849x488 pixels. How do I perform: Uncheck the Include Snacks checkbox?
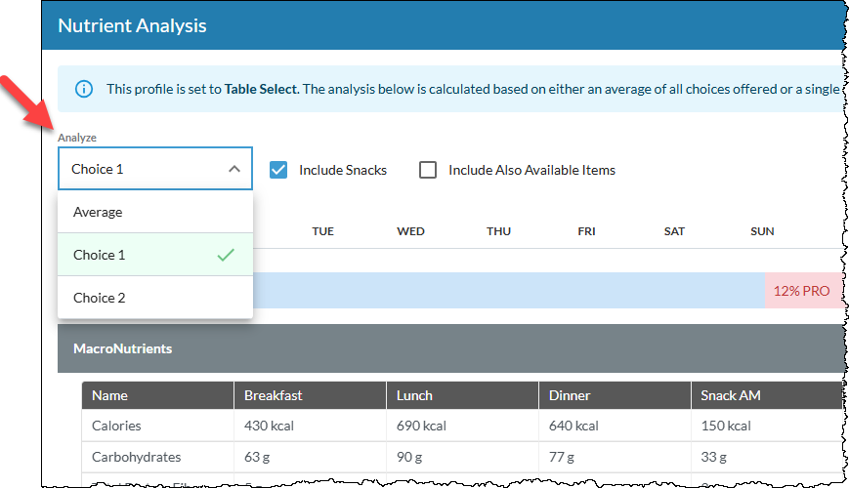coord(278,170)
